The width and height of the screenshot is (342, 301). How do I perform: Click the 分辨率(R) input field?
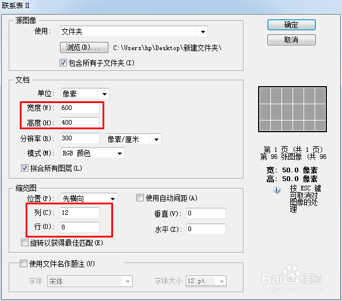pyautogui.click(x=80, y=138)
